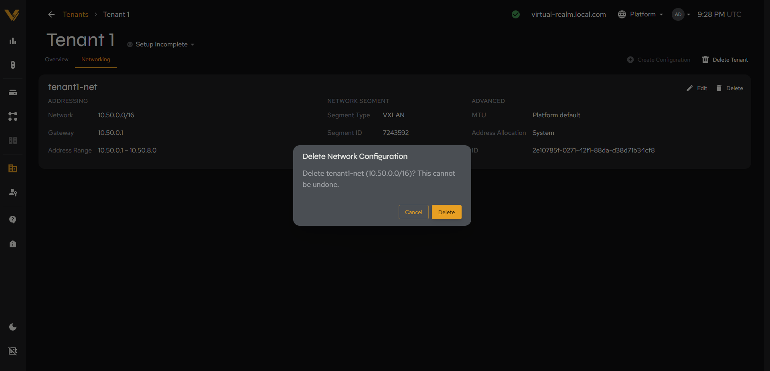Open the dashboard bar chart icon

[13, 41]
